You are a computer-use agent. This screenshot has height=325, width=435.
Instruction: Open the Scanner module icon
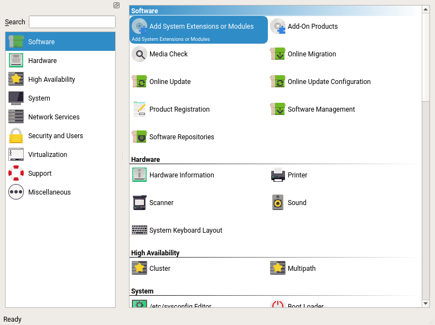point(139,203)
